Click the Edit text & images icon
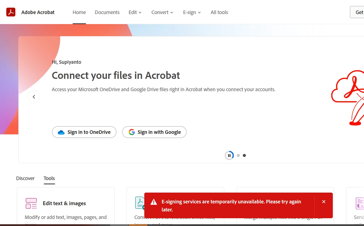The image size is (364, 226). tap(31, 203)
